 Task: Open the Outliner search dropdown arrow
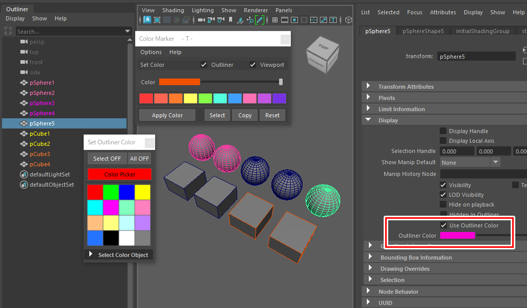(x=128, y=31)
